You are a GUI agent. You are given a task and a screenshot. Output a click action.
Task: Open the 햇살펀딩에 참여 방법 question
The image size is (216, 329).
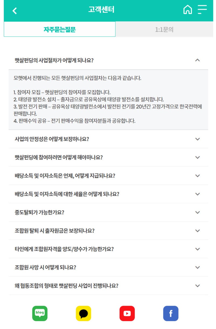108,157
